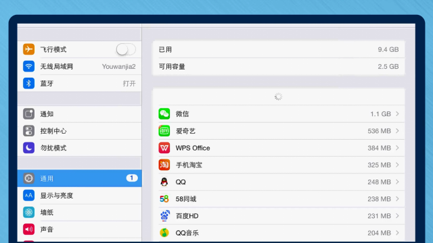Tap the 显示与亮度 AA icon
Viewport: 433px width, 243px height.
tap(28, 195)
